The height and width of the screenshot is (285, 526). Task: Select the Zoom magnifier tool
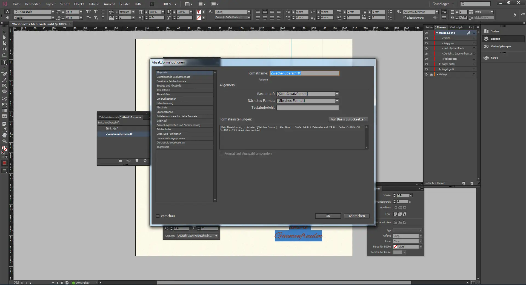[4, 141]
